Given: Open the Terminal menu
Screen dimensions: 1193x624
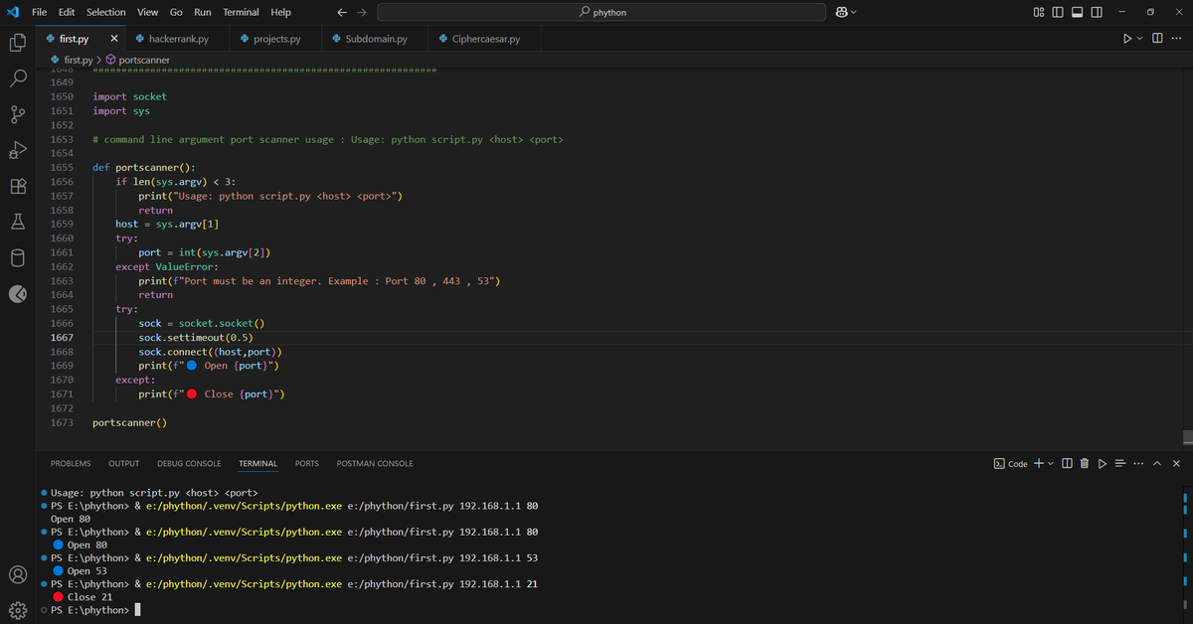Looking at the screenshot, I should tap(241, 12).
